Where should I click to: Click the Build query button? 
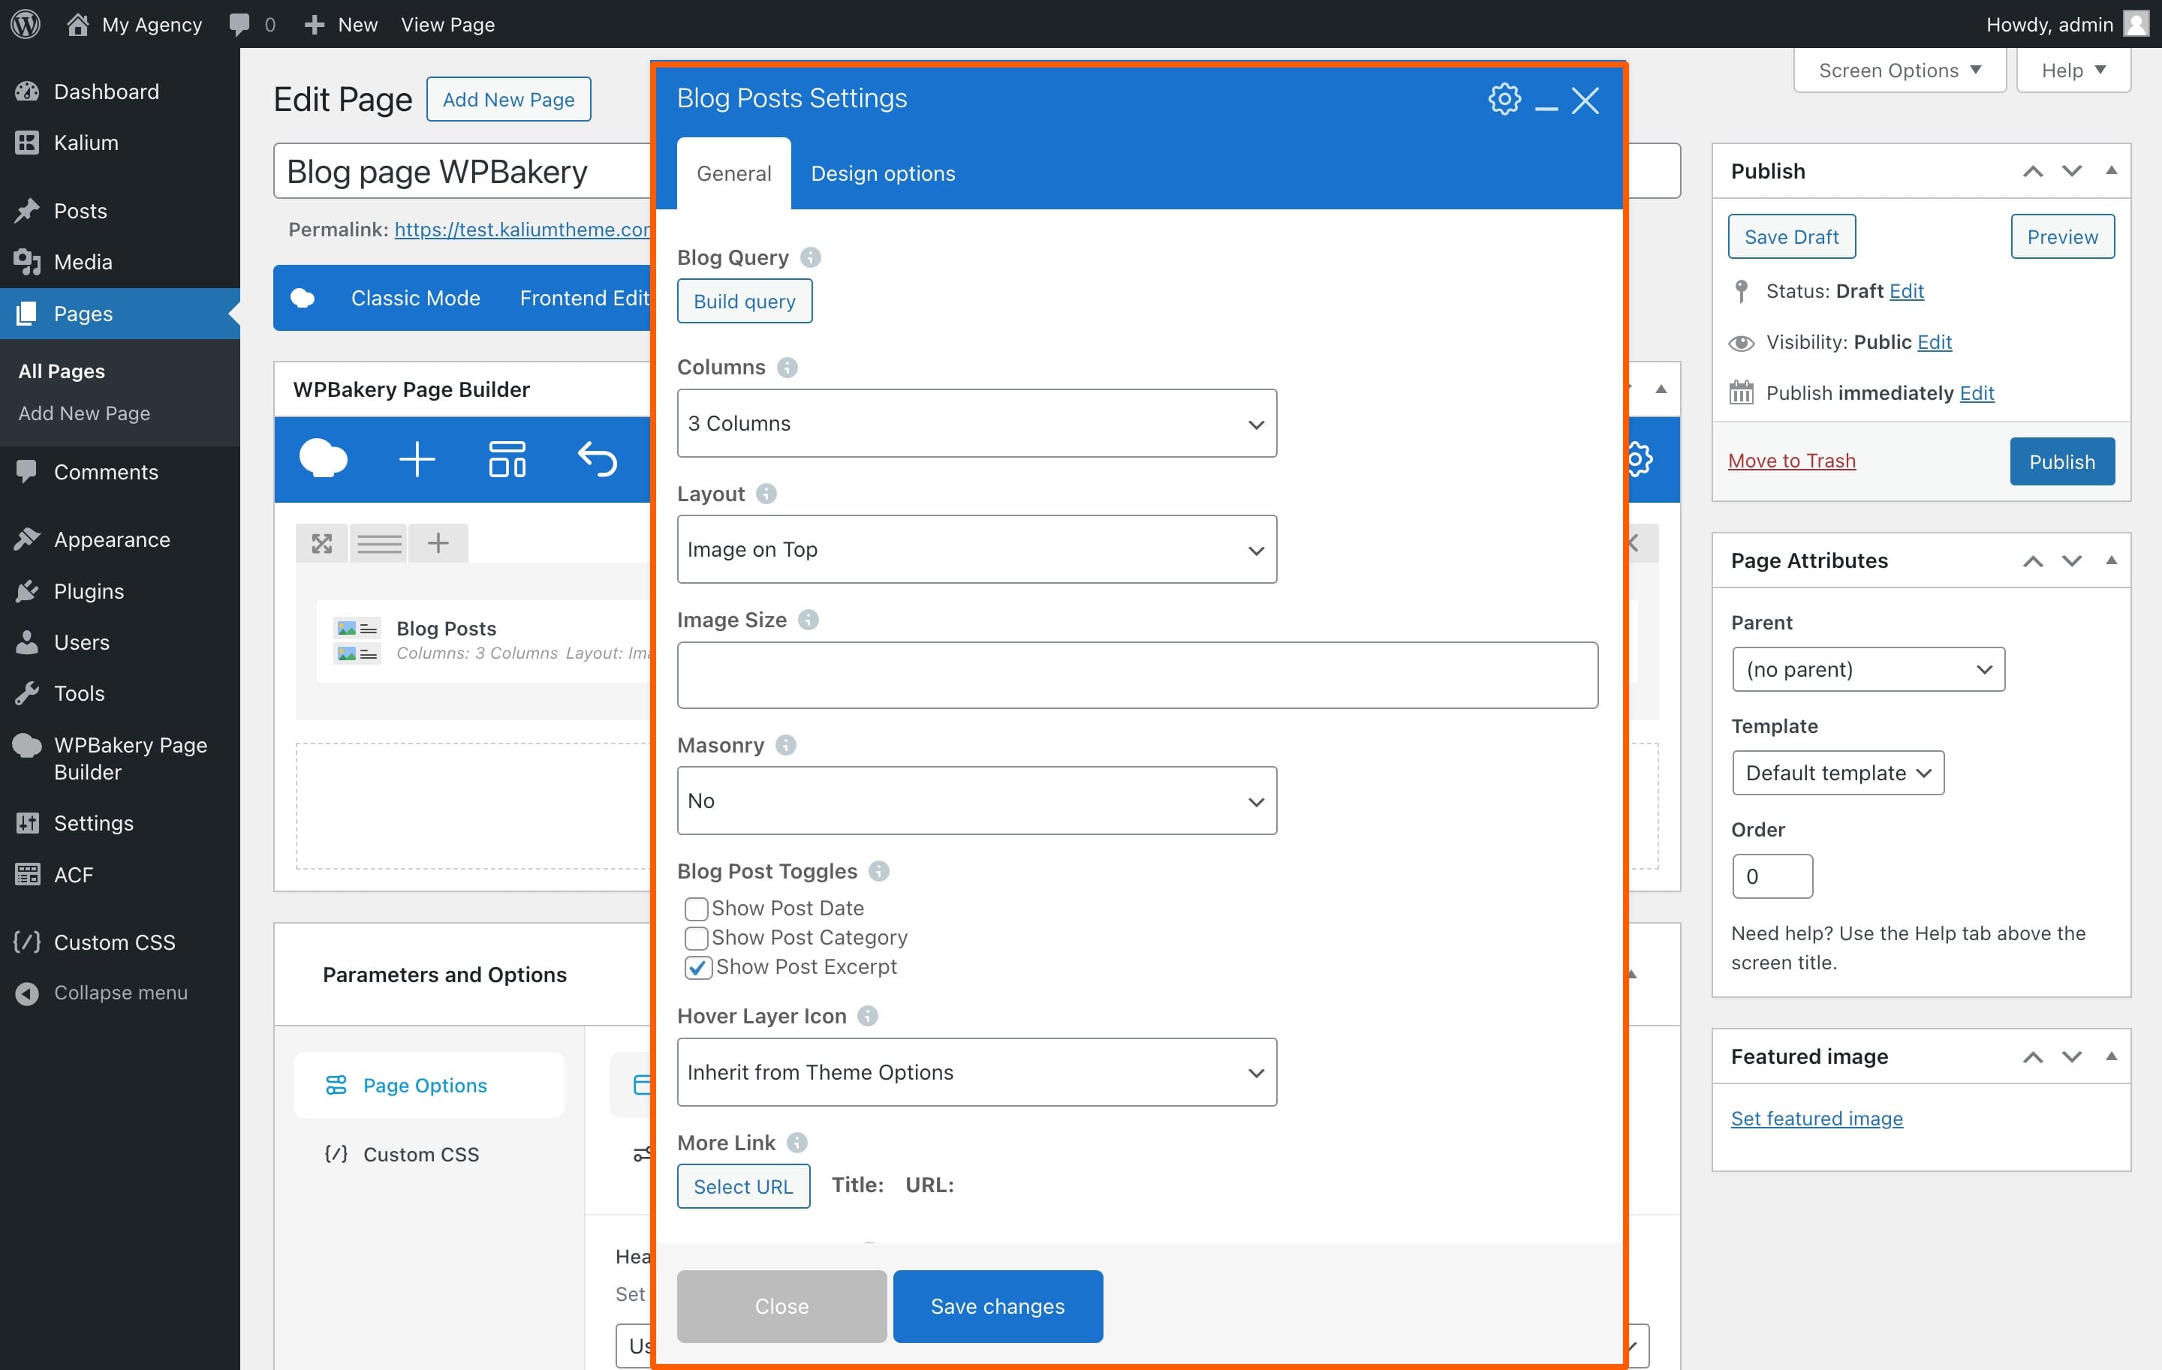[x=744, y=302]
